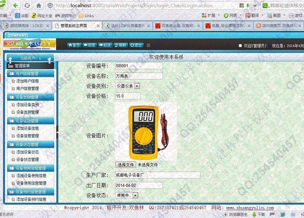
Task: Click the multimeter device image
Action: (146, 132)
